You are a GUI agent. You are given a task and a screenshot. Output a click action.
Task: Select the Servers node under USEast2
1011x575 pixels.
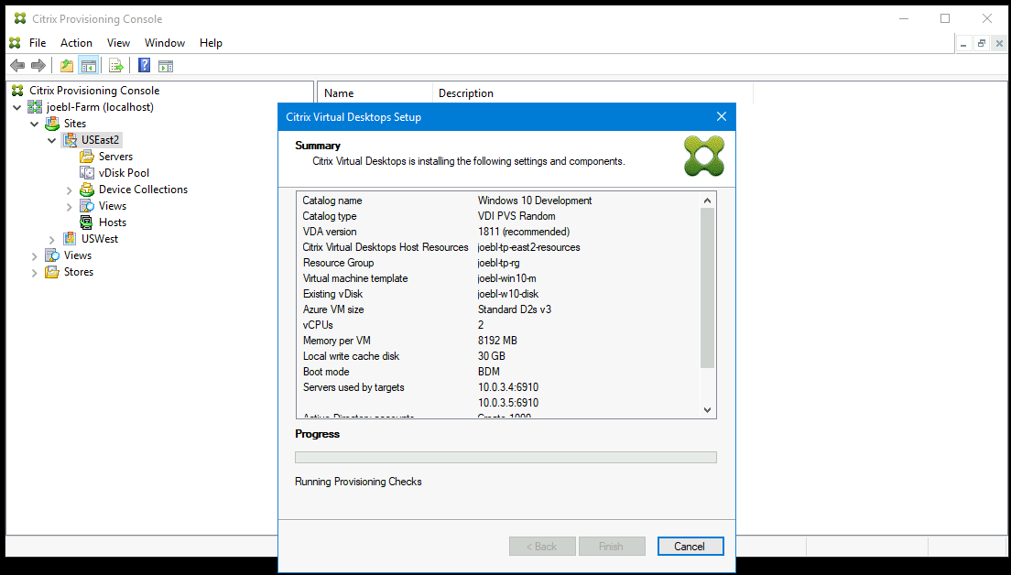click(114, 156)
